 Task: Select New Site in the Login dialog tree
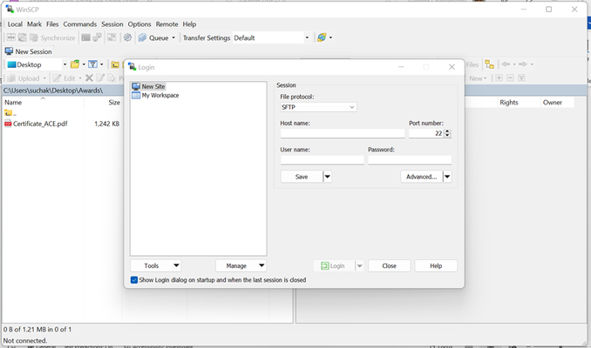point(148,86)
